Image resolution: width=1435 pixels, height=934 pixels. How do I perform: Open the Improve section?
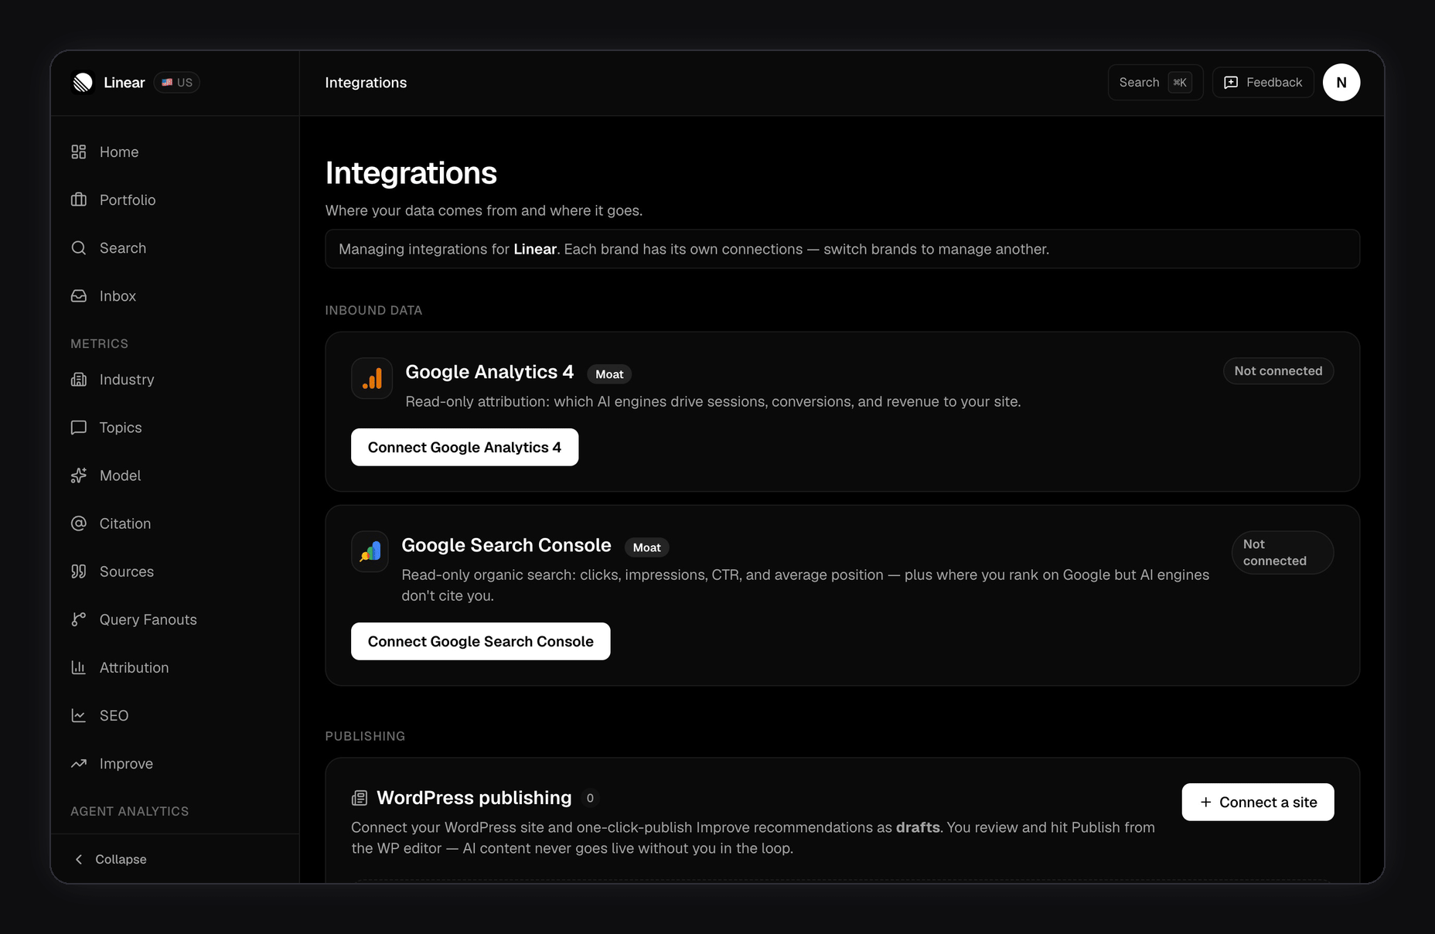coord(175,764)
